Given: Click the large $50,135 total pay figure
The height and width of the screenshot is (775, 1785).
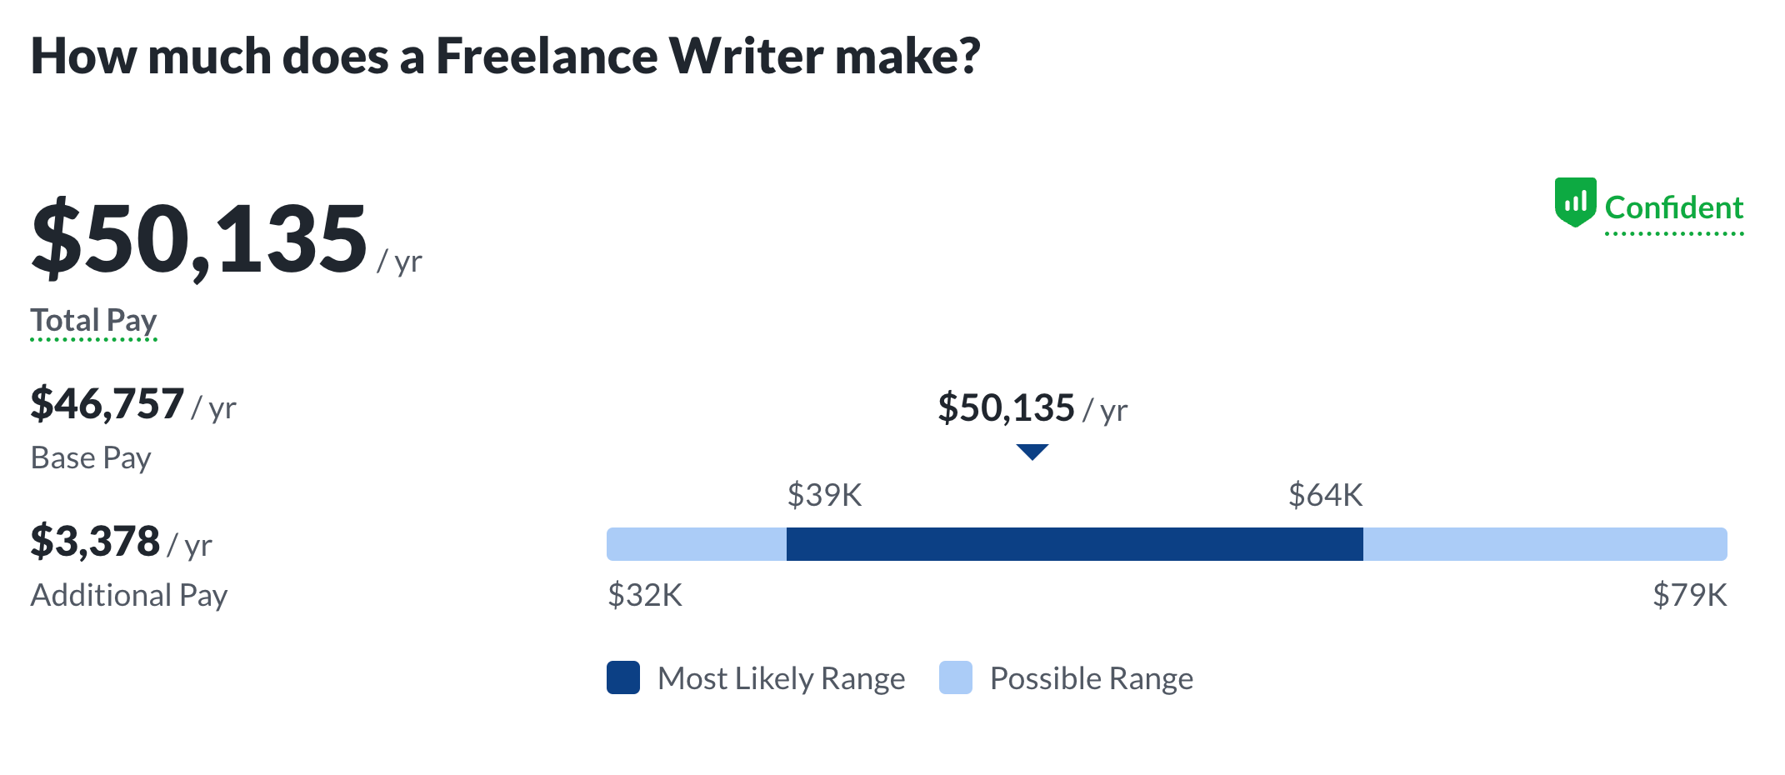Looking at the screenshot, I should [200, 239].
